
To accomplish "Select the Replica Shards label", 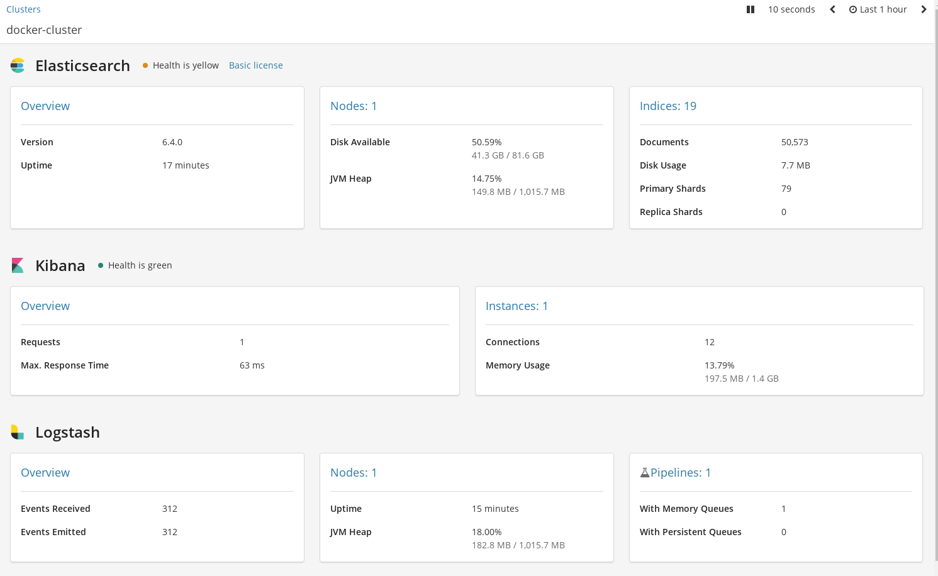I will [x=671, y=212].
